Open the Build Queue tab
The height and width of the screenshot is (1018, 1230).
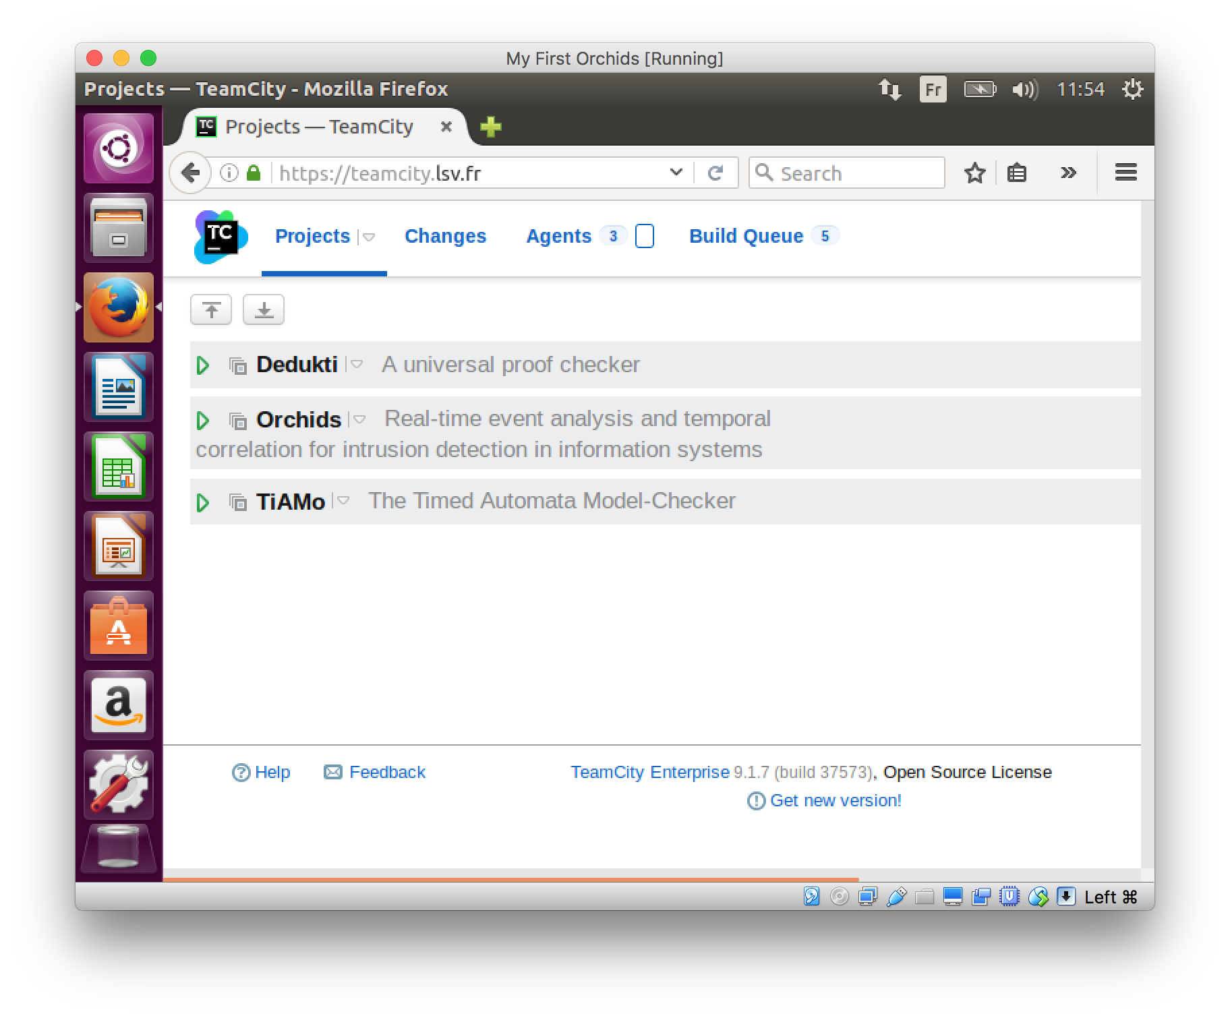click(746, 237)
